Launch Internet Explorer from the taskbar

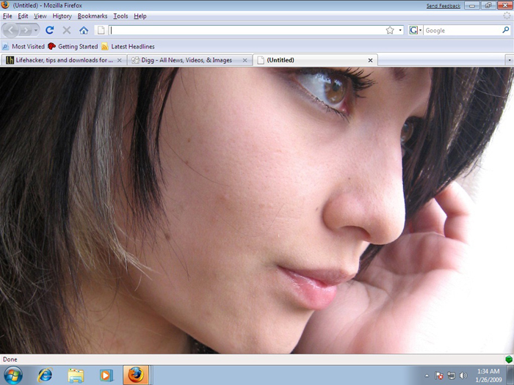coord(45,375)
